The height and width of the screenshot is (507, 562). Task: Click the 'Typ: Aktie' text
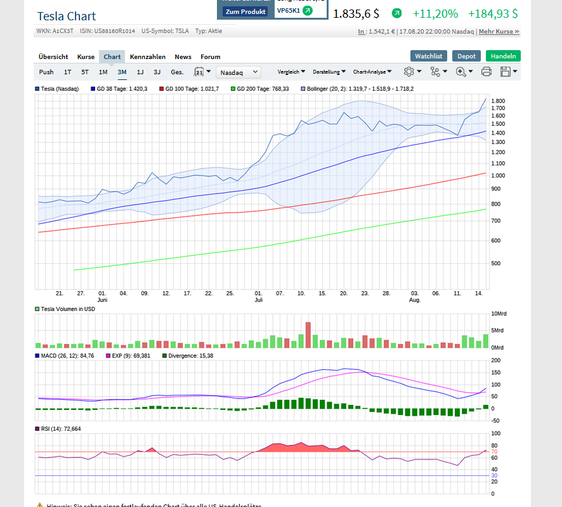(x=209, y=31)
